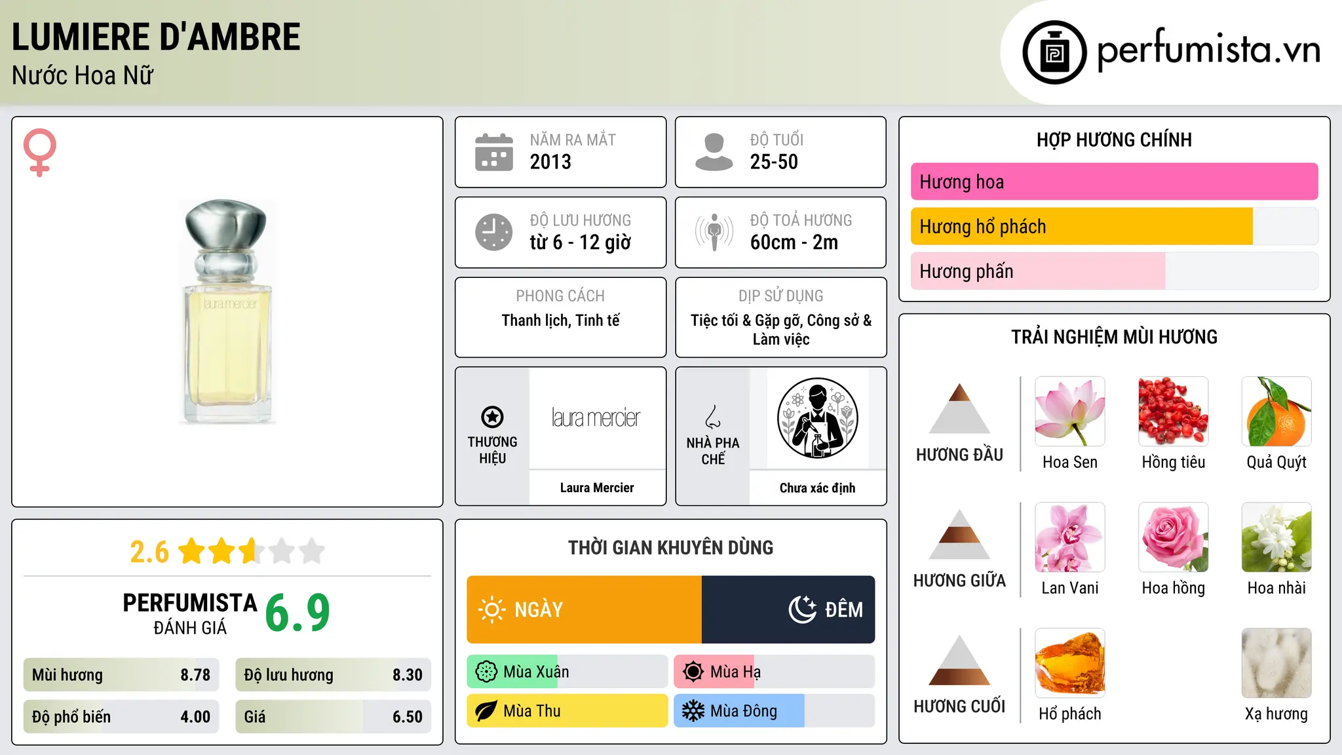Select the Hoa Sen lotus image
This screenshot has width=1342, height=755.
pyautogui.click(x=1070, y=412)
